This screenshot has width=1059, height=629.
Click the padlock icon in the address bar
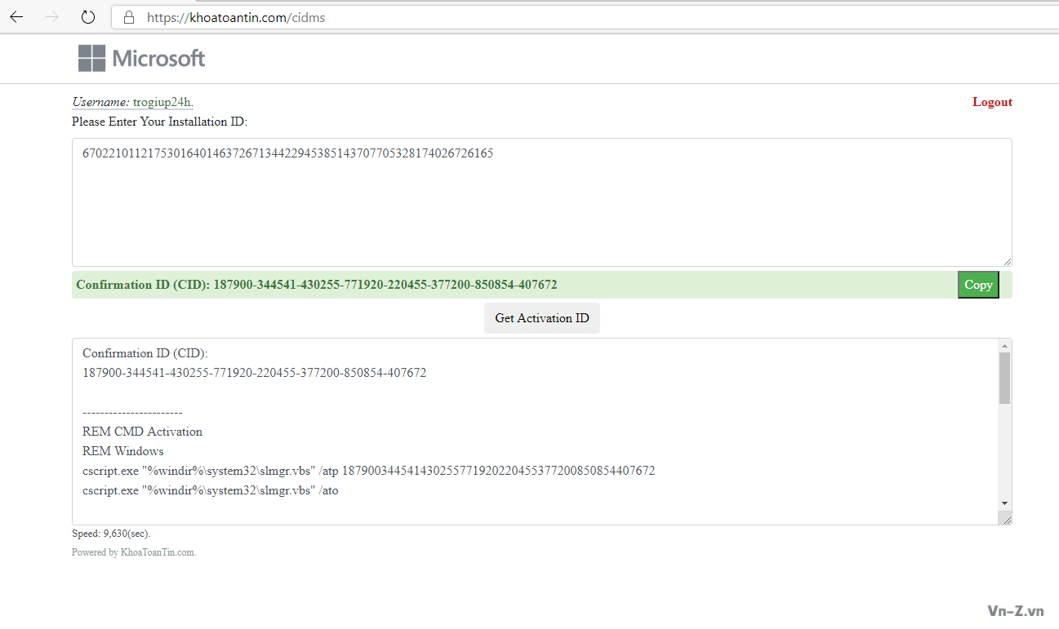[x=127, y=17]
